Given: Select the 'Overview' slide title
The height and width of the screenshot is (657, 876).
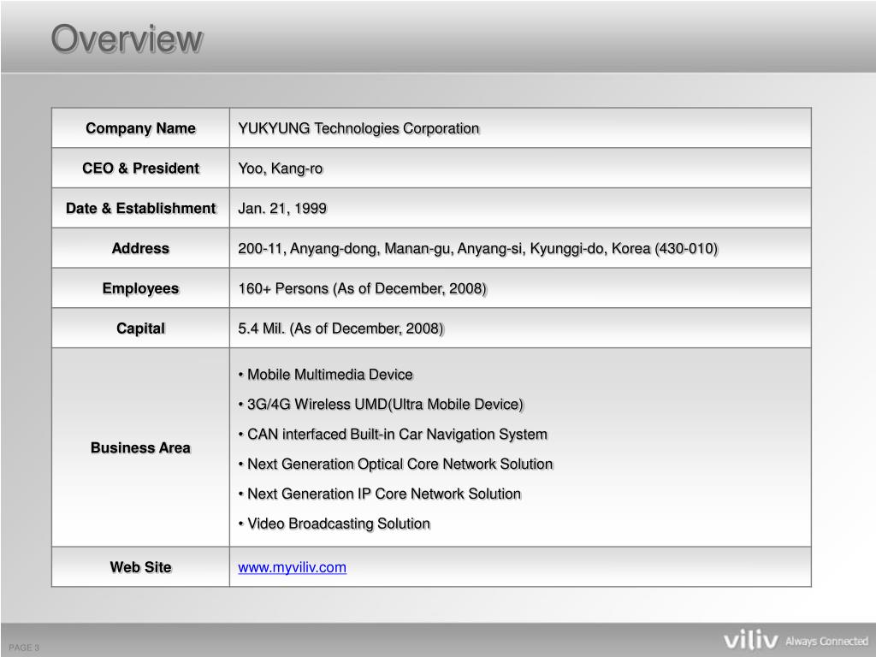Looking at the screenshot, I should (x=127, y=39).
